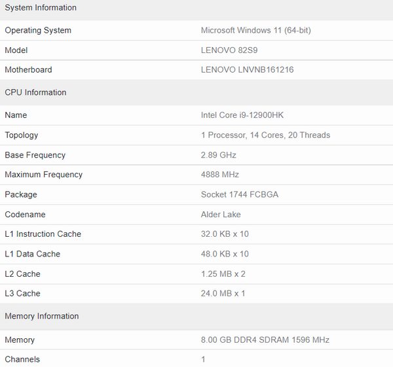Select the Alder Lake codename value
Image resolution: width=393 pixels, height=367 pixels.
pyautogui.click(x=221, y=215)
